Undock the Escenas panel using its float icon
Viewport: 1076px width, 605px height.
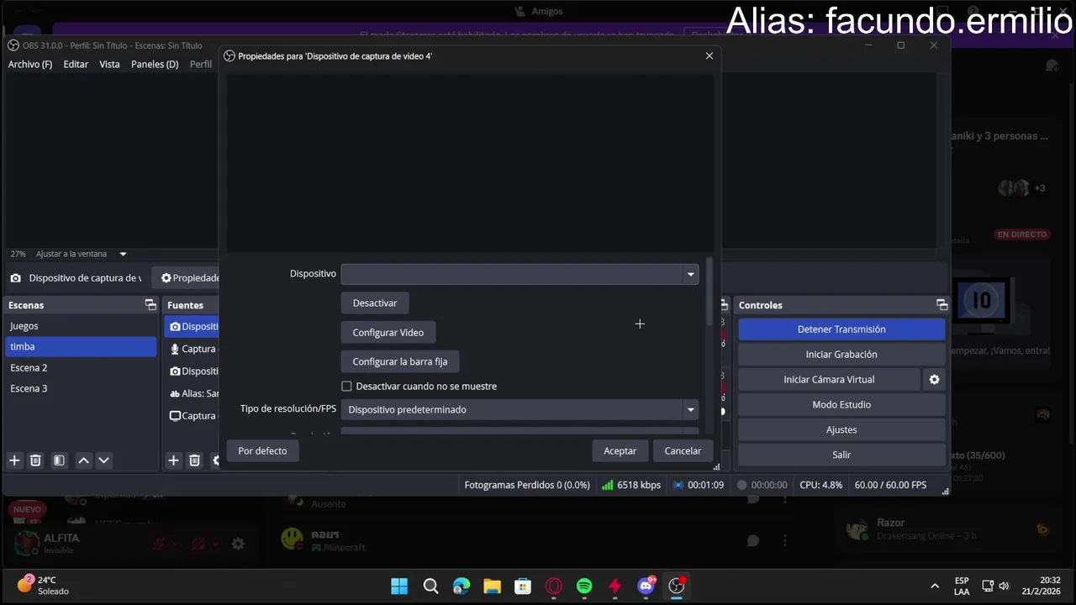coord(150,305)
